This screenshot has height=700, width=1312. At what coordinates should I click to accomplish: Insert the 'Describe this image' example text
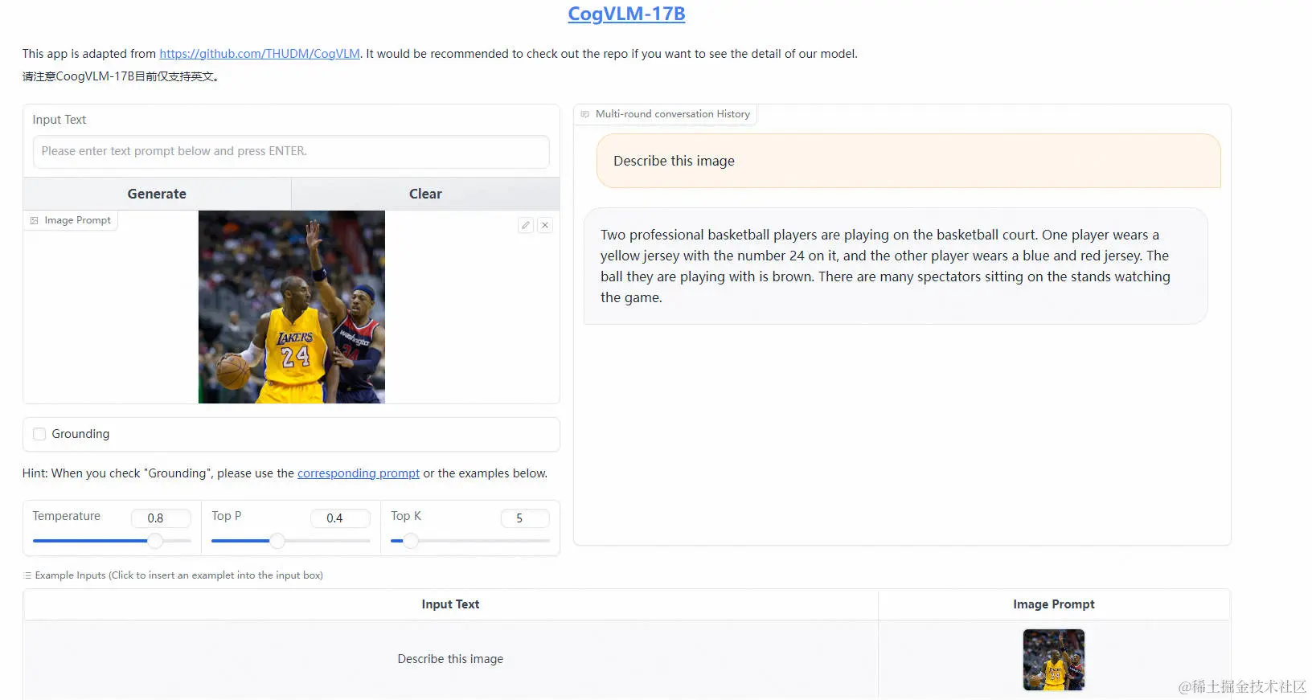(x=450, y=659)
